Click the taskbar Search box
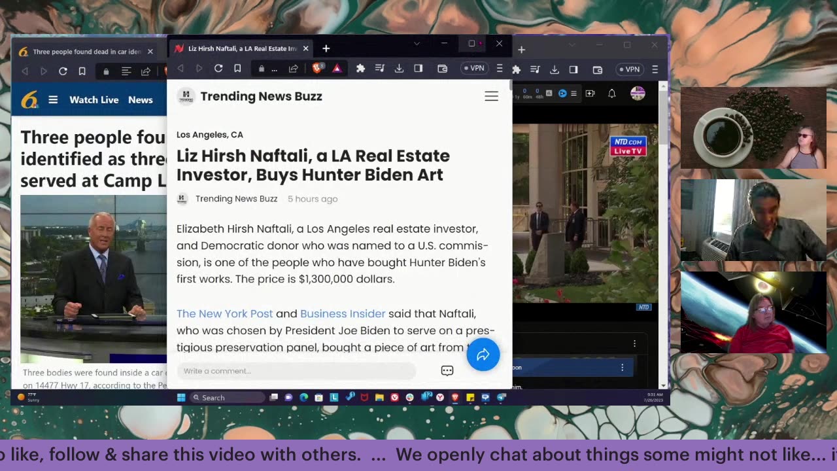 point(228,397)
